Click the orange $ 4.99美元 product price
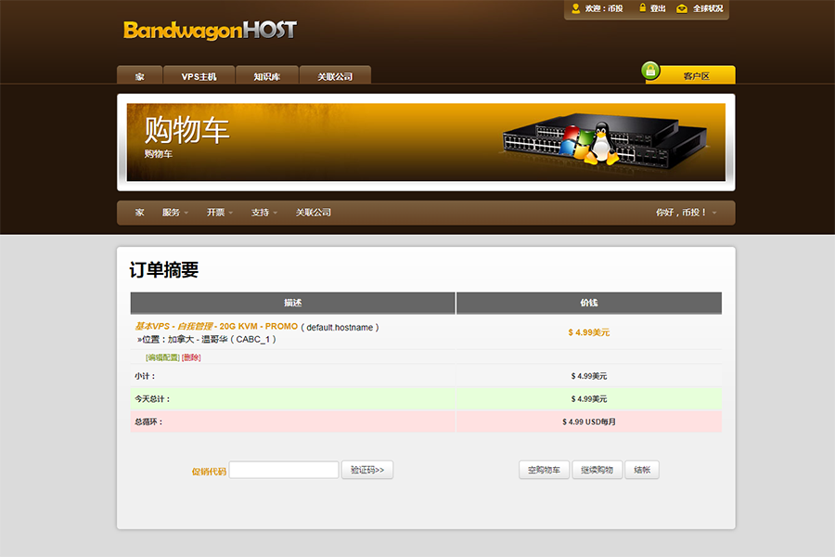The height and width of the screenshot is (557, 835). click(589, 332)
